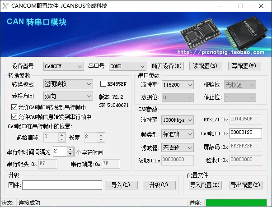
Task: Click the 起始偏移 down arrow
Action: pos(62,139)
